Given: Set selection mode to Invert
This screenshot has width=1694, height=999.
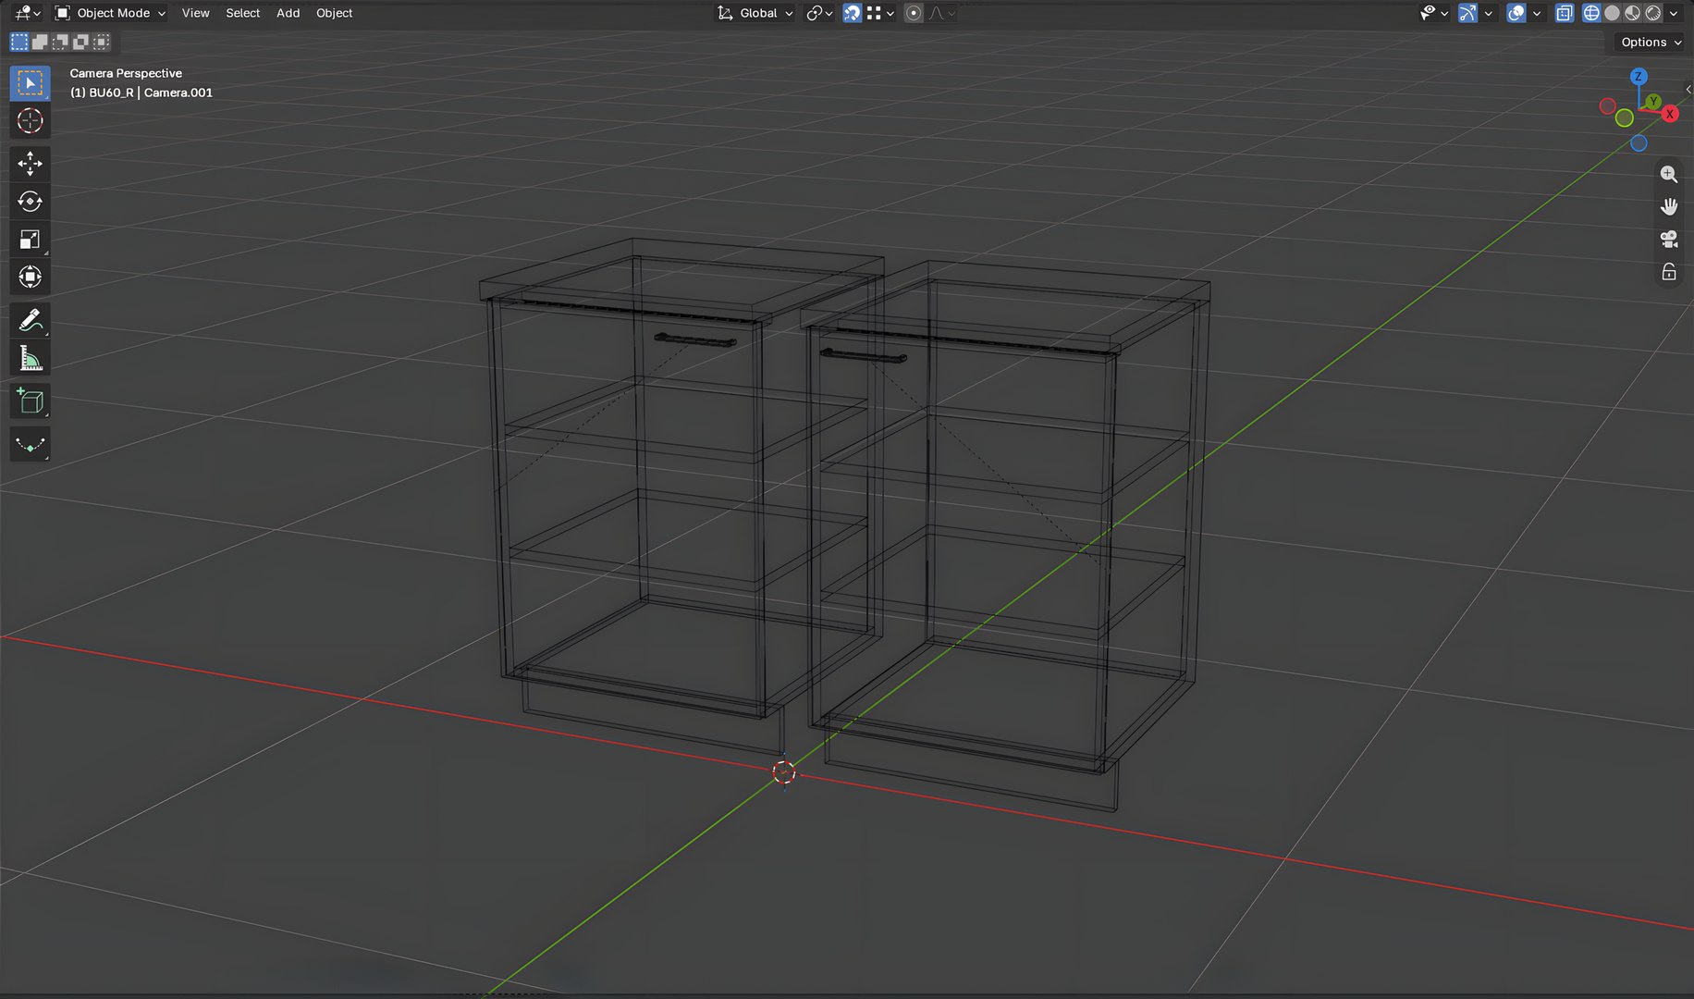Looking at the screenshot, I should (80, 42).
